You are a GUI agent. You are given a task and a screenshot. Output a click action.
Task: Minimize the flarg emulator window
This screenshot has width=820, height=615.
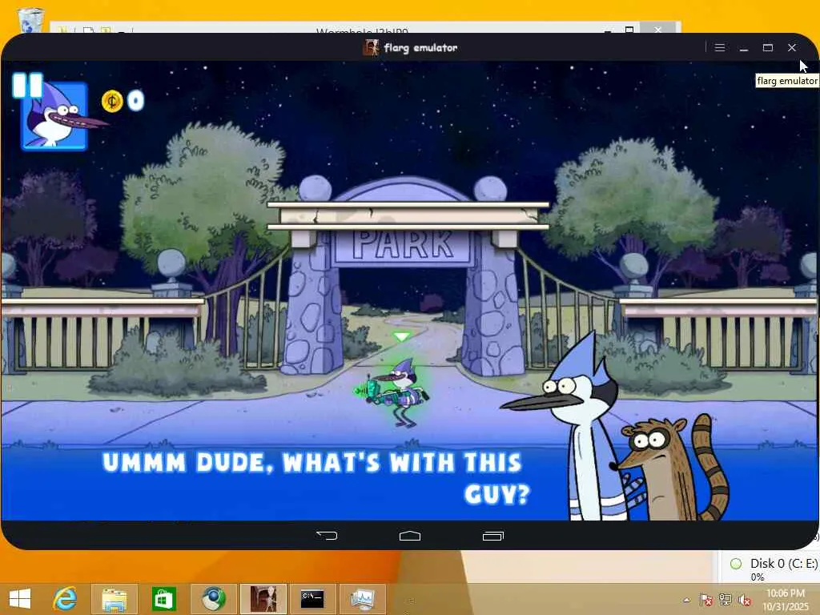click(x=744, y=47)
